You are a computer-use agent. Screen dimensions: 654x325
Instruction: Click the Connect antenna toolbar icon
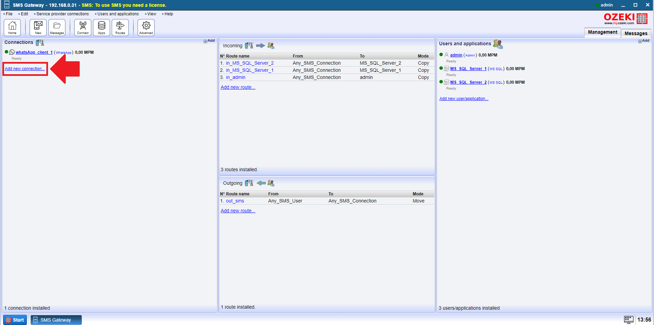[x=83, y=27]
